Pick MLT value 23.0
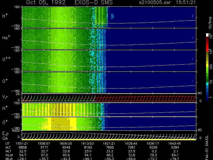This screenshot has width=213, height=160. 88,151
